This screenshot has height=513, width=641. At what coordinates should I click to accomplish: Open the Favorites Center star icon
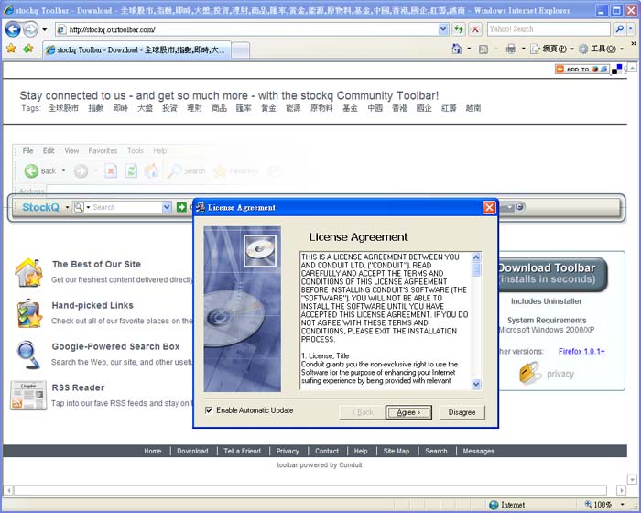(x=11, y=49)
